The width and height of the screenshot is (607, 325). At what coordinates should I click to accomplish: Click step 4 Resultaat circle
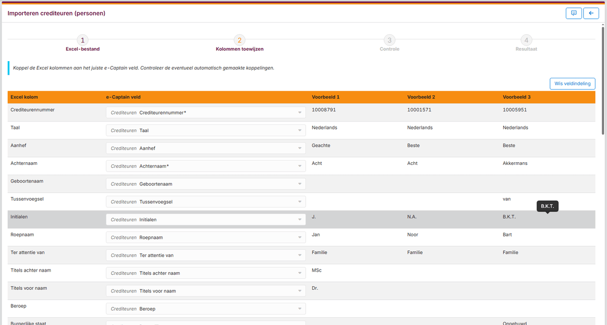(526, 40)
